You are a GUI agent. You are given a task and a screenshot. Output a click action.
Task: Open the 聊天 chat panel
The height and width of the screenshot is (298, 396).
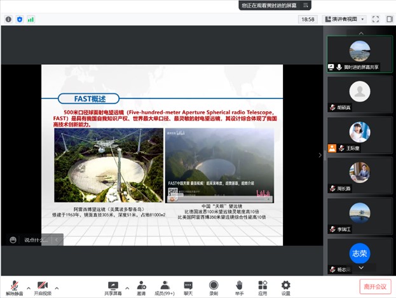click(188, 287)
